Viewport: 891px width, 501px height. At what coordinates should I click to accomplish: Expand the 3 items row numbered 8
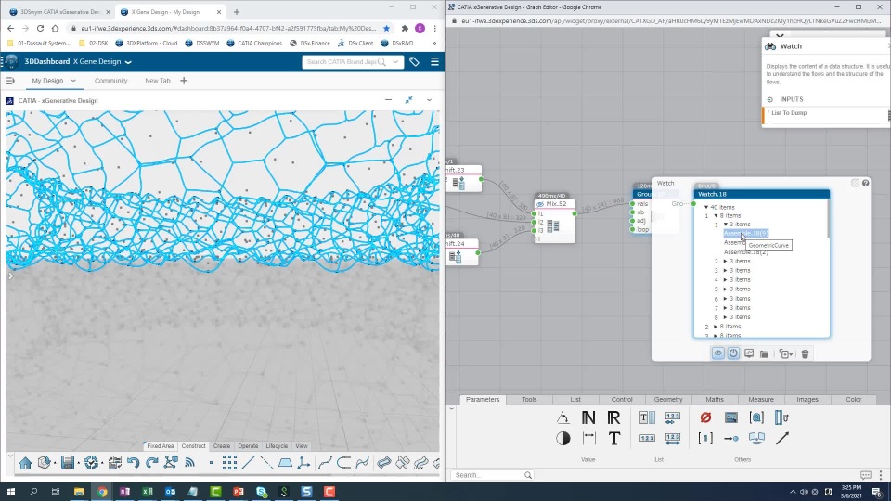pos(725,317)
